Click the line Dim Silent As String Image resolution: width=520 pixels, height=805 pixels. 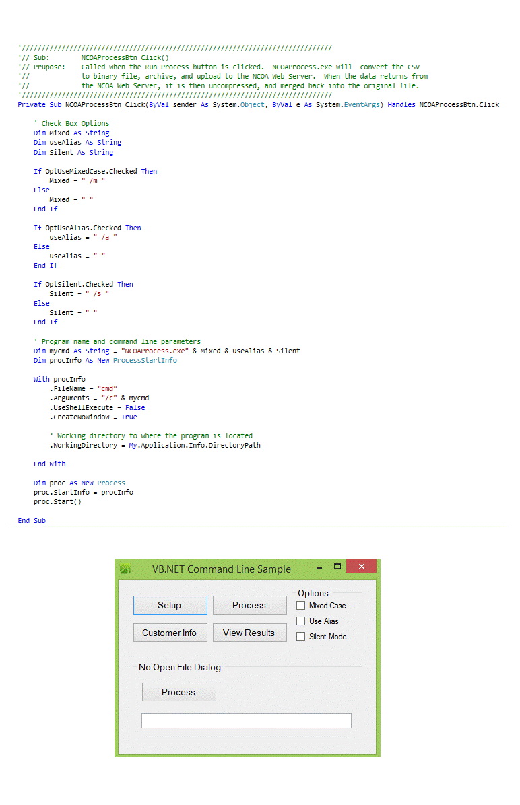pos(73,153)
